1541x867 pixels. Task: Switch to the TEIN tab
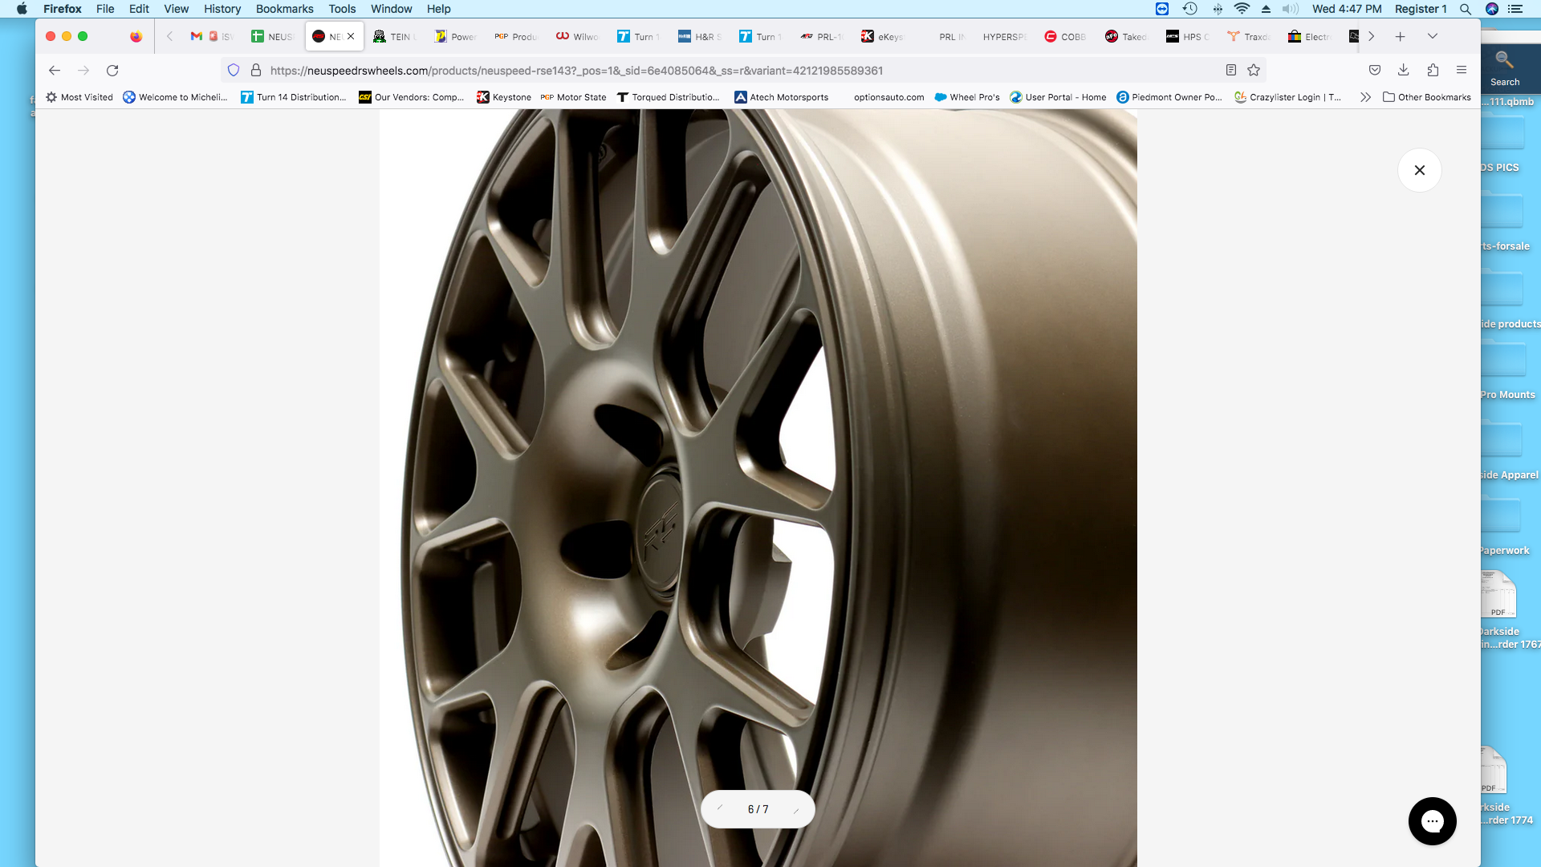393,37
